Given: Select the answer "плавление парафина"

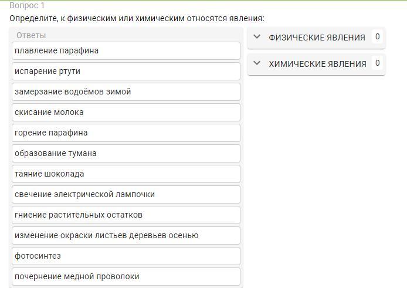Looking at the screenshot, I should tap(126, 50).
